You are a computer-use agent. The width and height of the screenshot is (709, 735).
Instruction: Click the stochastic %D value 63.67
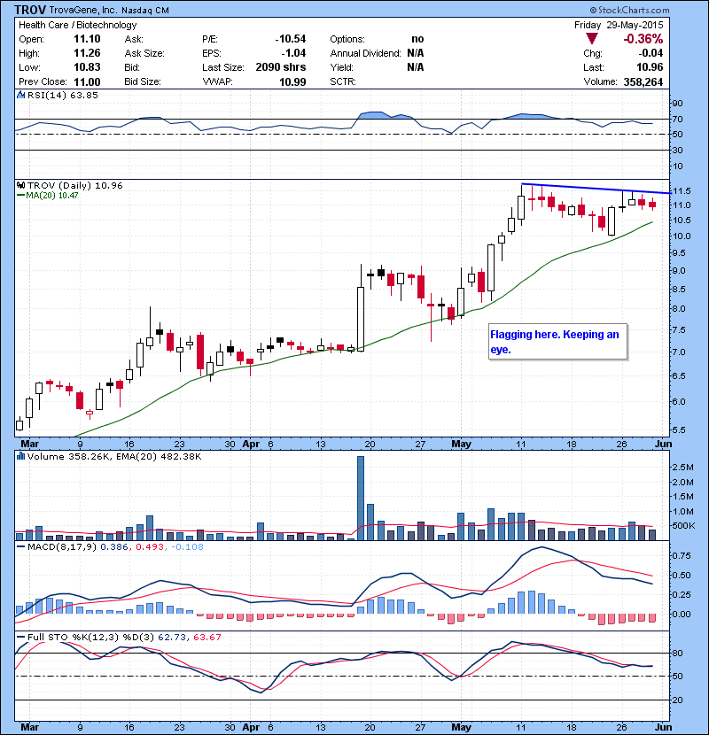coord(206,637)
